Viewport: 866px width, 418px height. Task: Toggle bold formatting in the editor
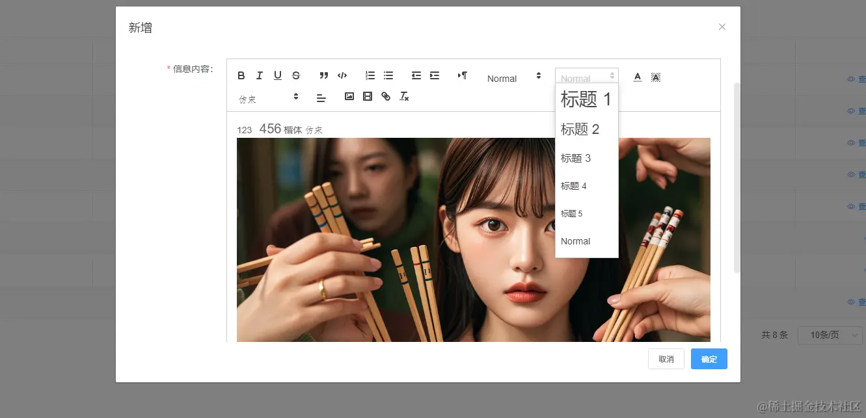tap(241, 75)
